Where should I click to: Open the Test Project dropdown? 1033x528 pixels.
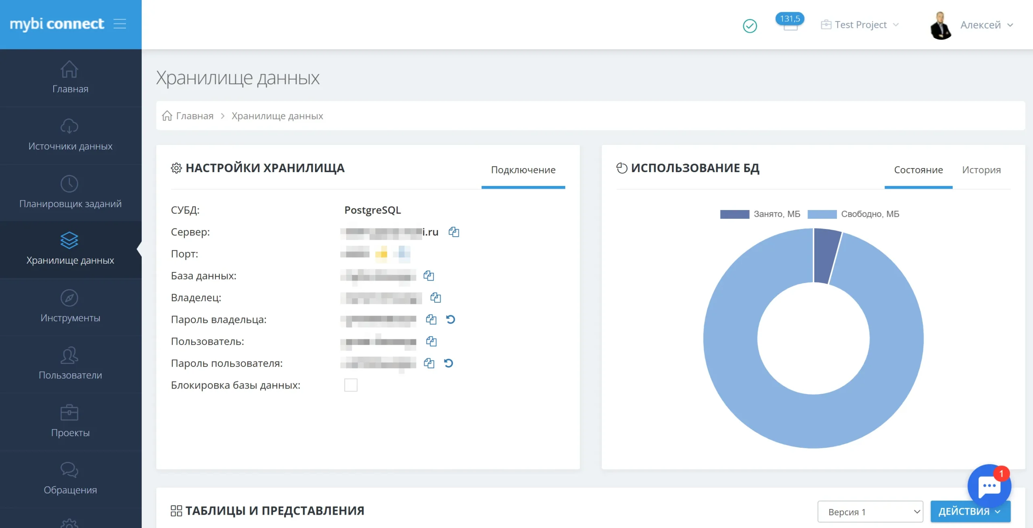[860, 25]
